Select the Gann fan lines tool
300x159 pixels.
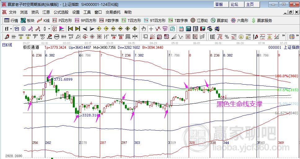152,37
